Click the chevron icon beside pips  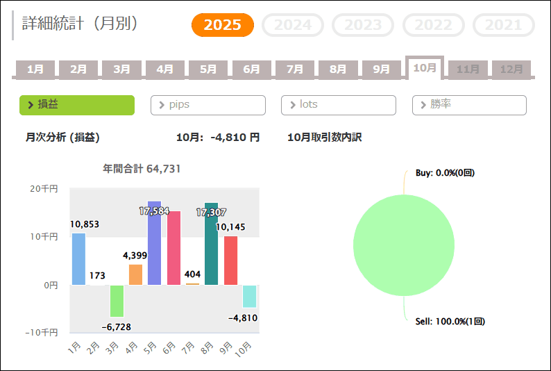(x=162, y=105)
